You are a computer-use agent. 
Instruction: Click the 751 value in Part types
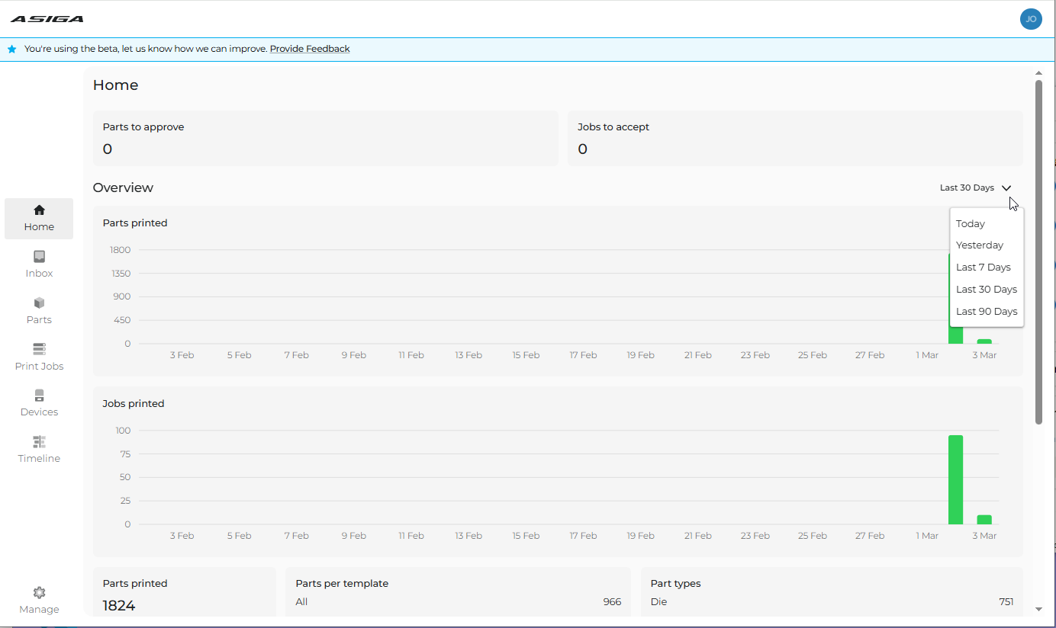1006,602
